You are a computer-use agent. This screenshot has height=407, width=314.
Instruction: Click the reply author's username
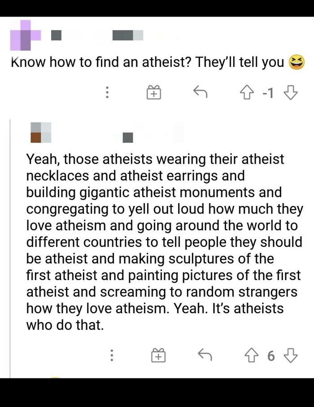pos(127,136)
